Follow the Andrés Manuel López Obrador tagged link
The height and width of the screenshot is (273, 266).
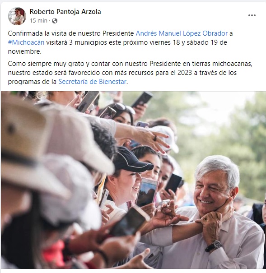coord(182,33)
